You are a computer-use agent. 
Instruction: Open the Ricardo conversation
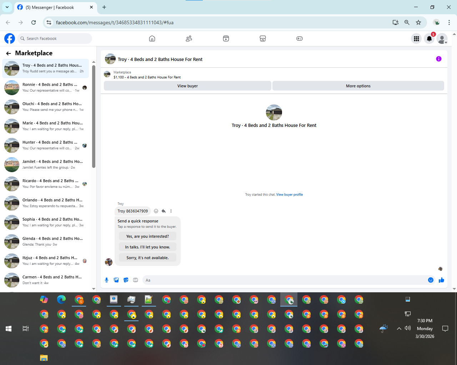46,184
